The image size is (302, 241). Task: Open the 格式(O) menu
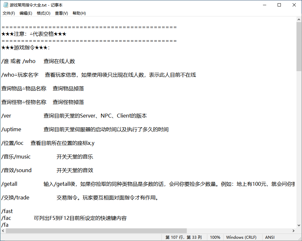[x=44, y=13]
